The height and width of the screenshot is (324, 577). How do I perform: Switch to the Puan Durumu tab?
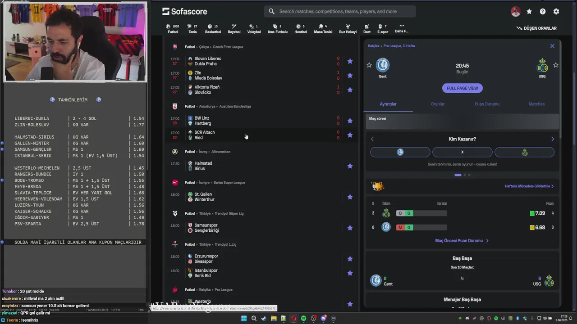tap(487, 104)
